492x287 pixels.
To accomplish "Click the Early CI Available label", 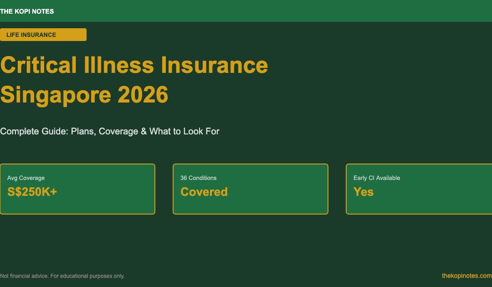I will [377, 178].
